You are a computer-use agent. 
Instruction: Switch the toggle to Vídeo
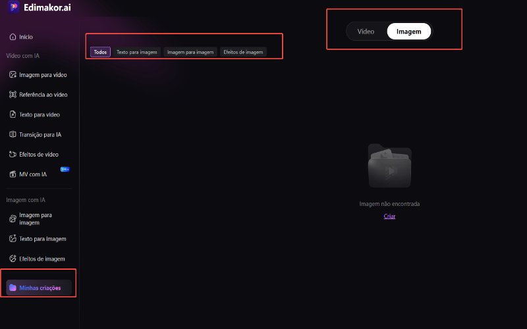pos(366,32)
